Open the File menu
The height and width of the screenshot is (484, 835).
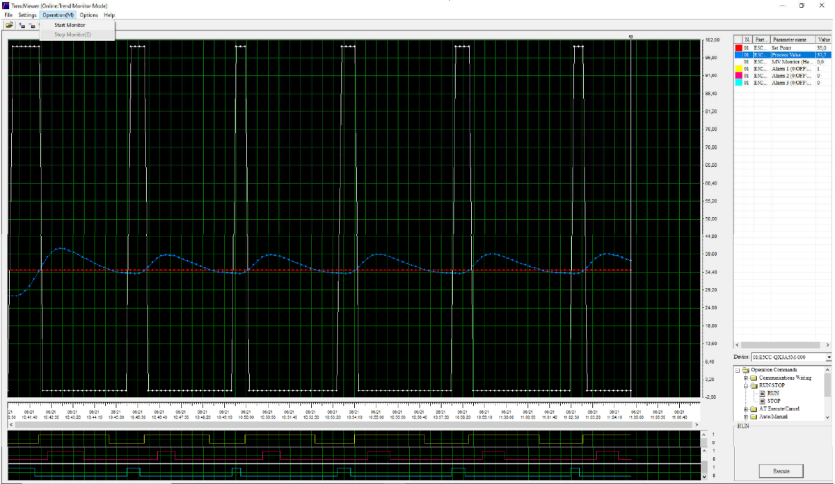click(x=8, y=15)
